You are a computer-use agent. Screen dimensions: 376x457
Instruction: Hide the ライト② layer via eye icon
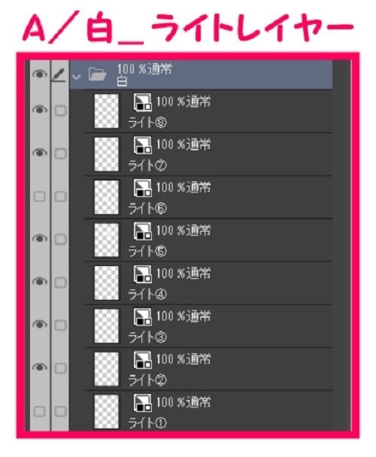[40, 368]
